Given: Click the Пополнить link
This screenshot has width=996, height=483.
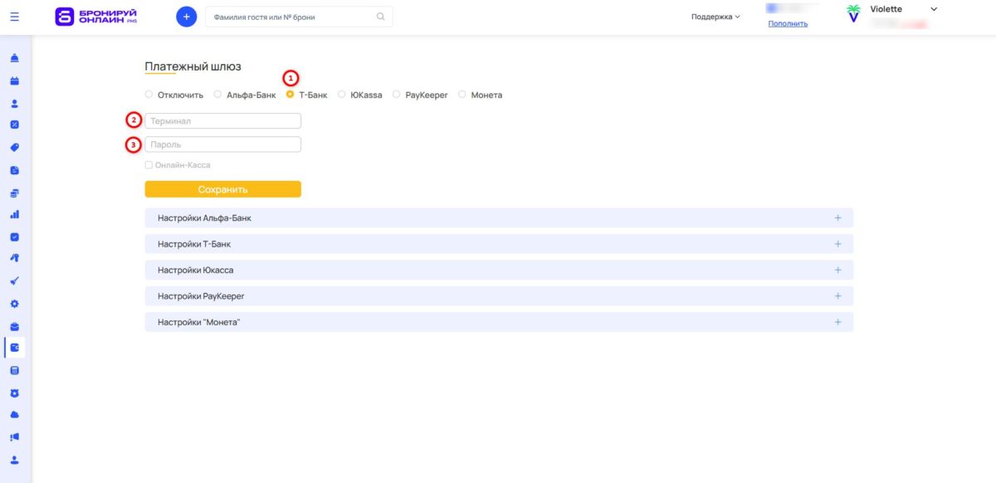Looking at the screenshot, I should pyautogui.click(x=788, y=23).
